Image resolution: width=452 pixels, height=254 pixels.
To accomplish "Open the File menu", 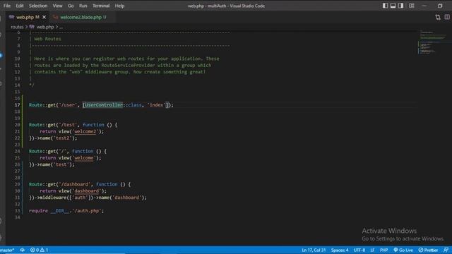I will (x=7, y=6).
